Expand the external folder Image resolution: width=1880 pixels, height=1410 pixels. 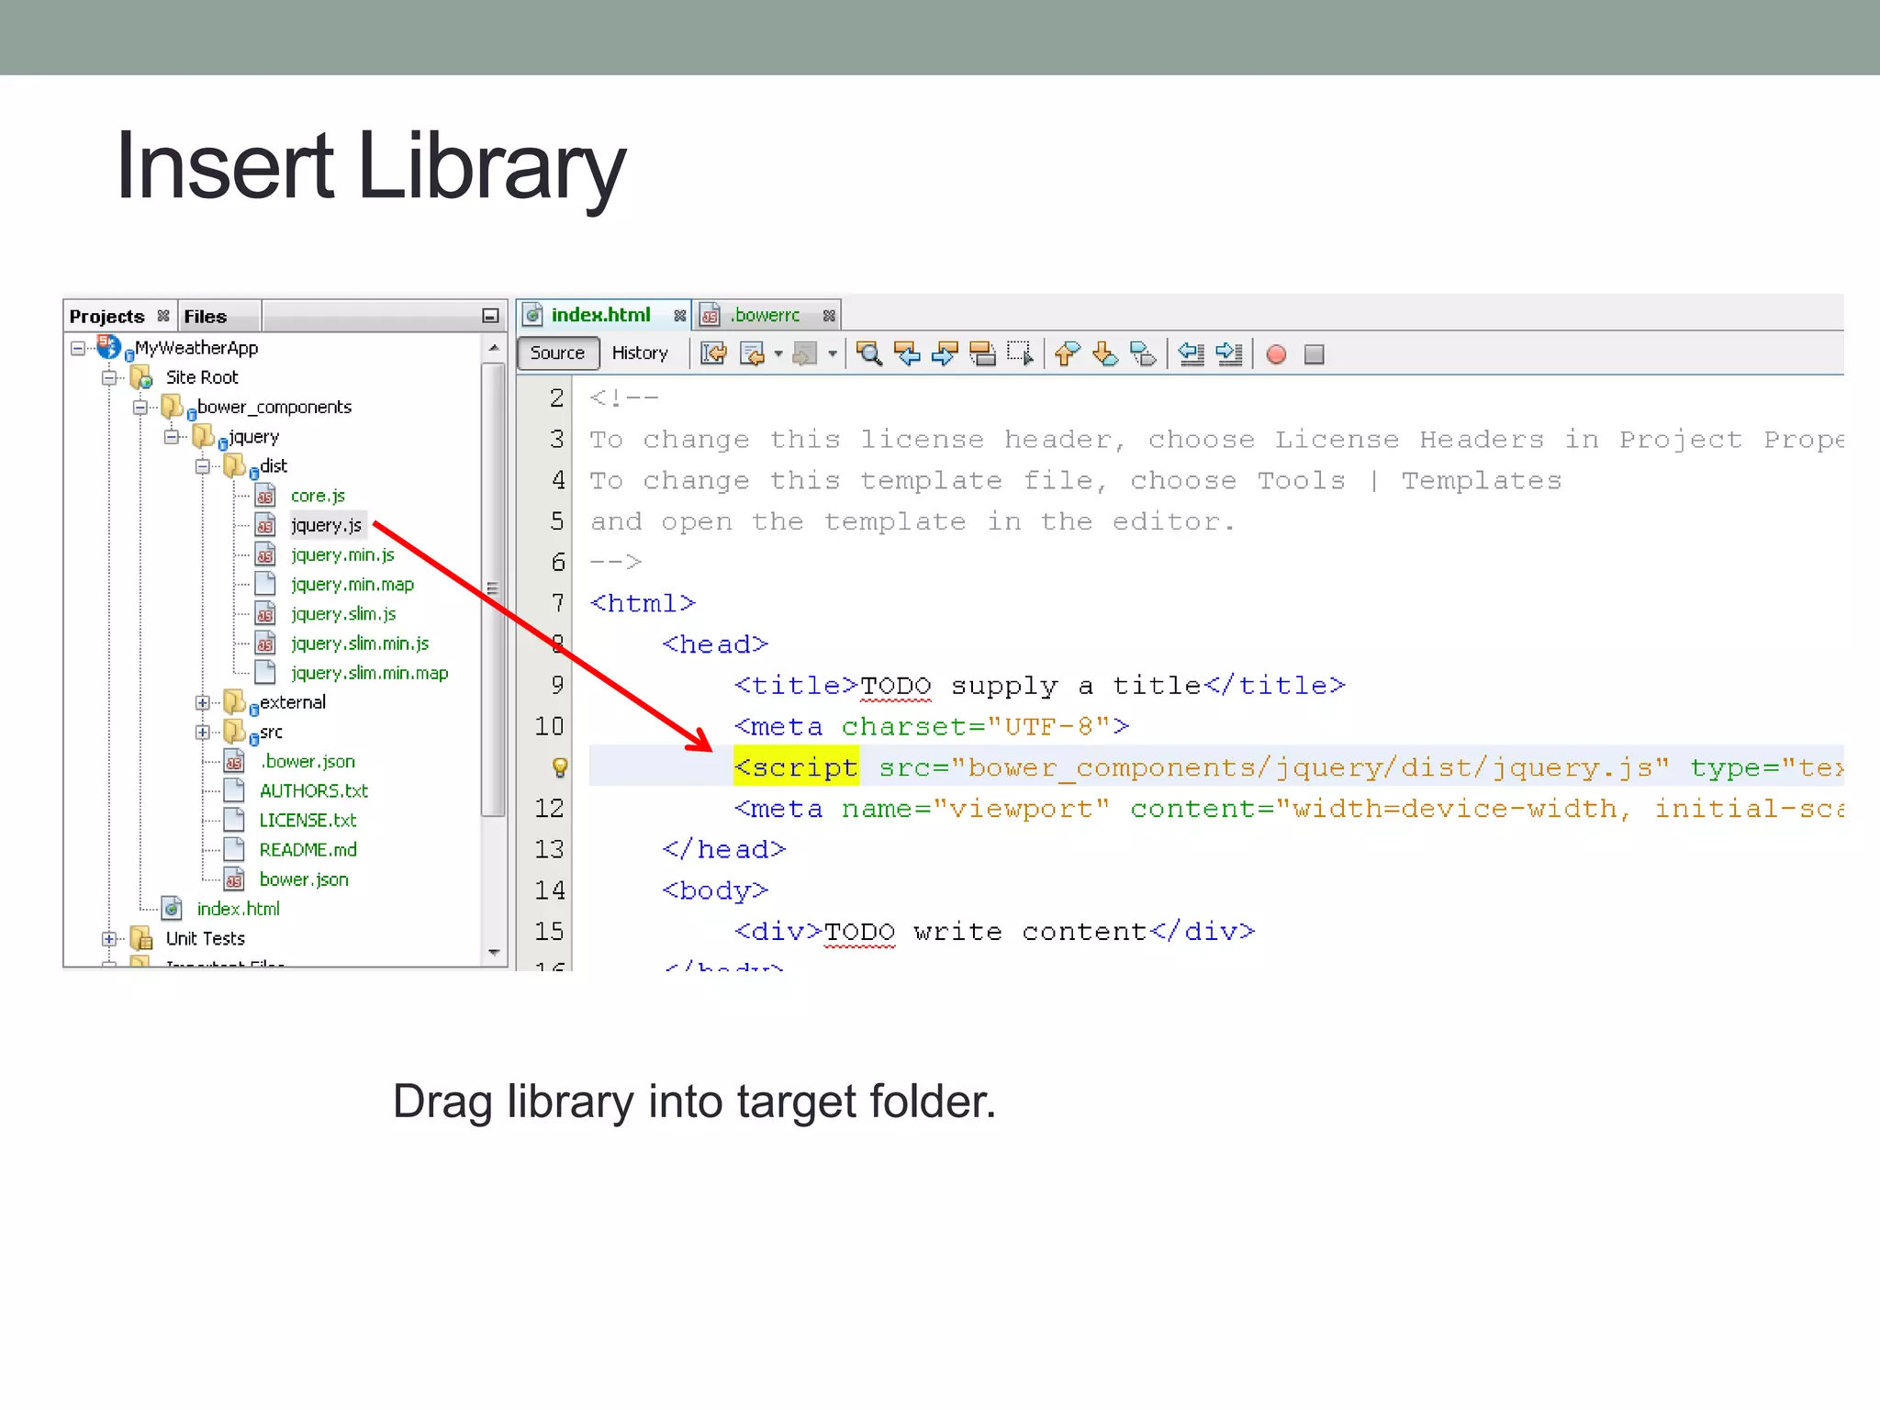pos(203,702)
